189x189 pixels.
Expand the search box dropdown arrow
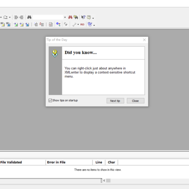[x=65, y=17]
